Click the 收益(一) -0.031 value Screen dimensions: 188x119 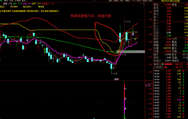(x=168, y=61)
